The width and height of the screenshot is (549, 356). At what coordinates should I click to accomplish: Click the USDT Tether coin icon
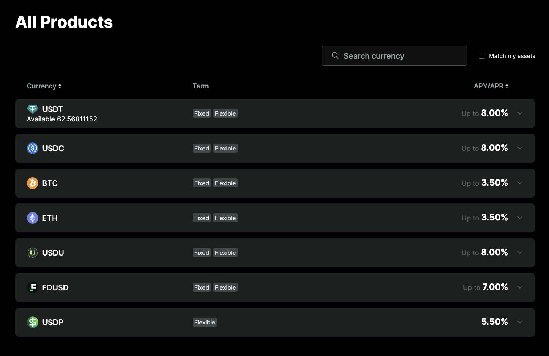[33, 109]
